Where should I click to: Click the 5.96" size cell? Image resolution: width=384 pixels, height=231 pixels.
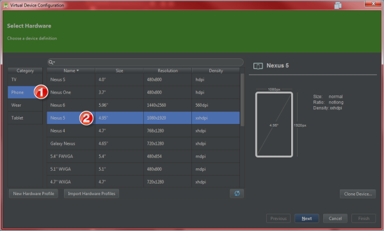pos(119,105)
